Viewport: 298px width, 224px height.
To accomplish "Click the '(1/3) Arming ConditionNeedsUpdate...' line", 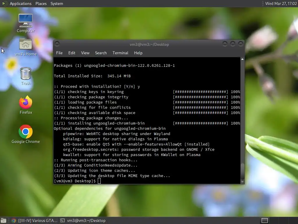I will click(x=95, y=165).
